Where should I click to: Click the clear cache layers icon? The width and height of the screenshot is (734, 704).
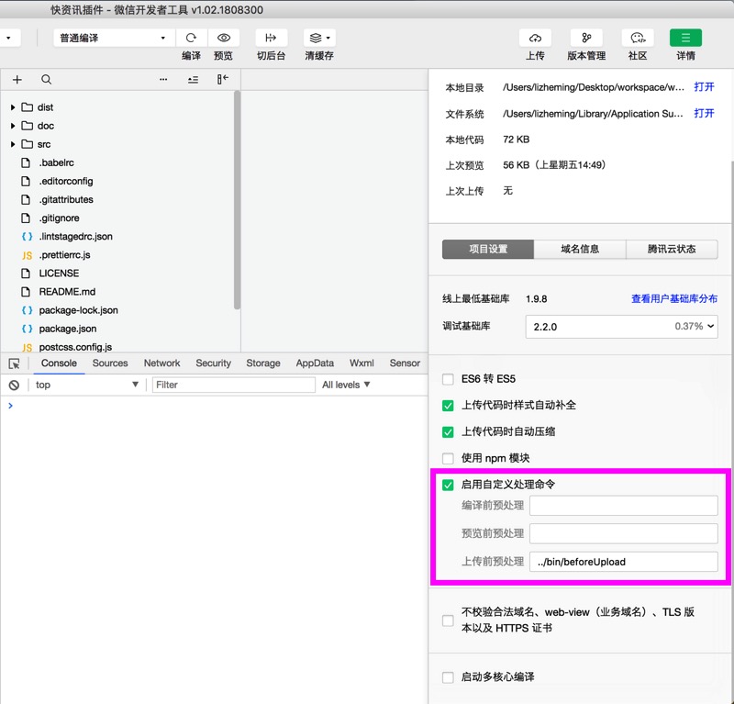[319, 38]
